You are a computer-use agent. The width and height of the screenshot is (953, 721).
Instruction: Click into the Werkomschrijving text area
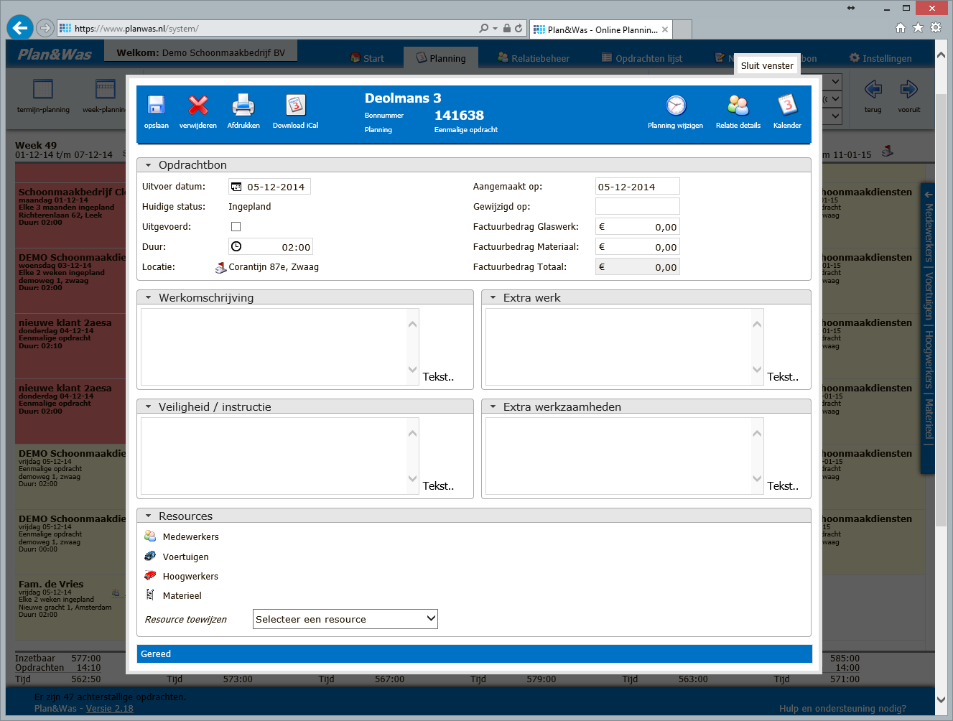[x=274, y=347]
